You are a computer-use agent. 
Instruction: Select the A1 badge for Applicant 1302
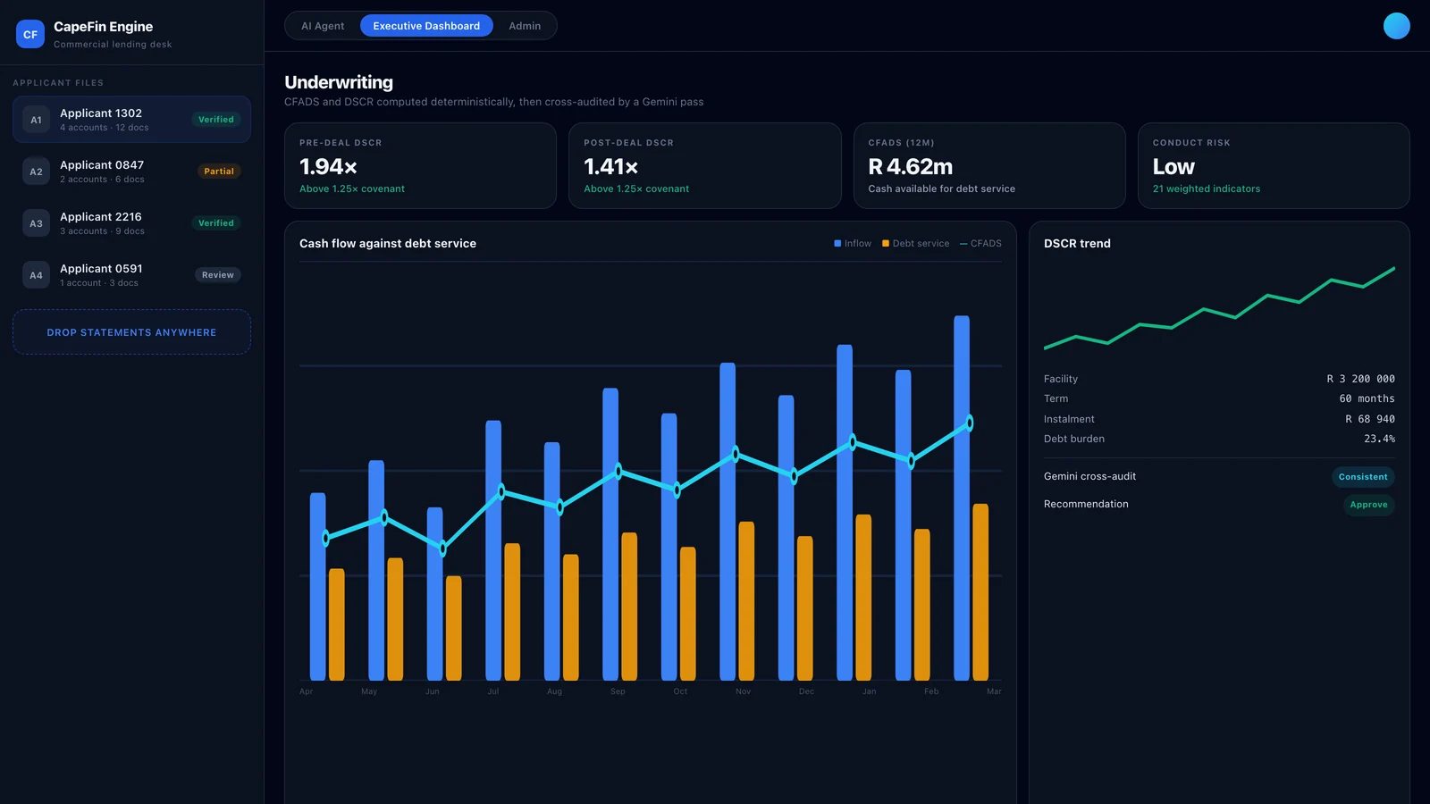tap(36, 120)
